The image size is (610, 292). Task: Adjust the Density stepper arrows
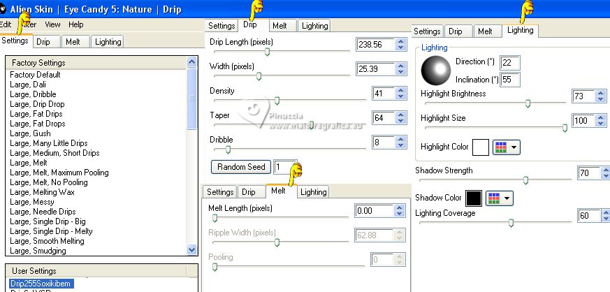[x=400, y=94]
